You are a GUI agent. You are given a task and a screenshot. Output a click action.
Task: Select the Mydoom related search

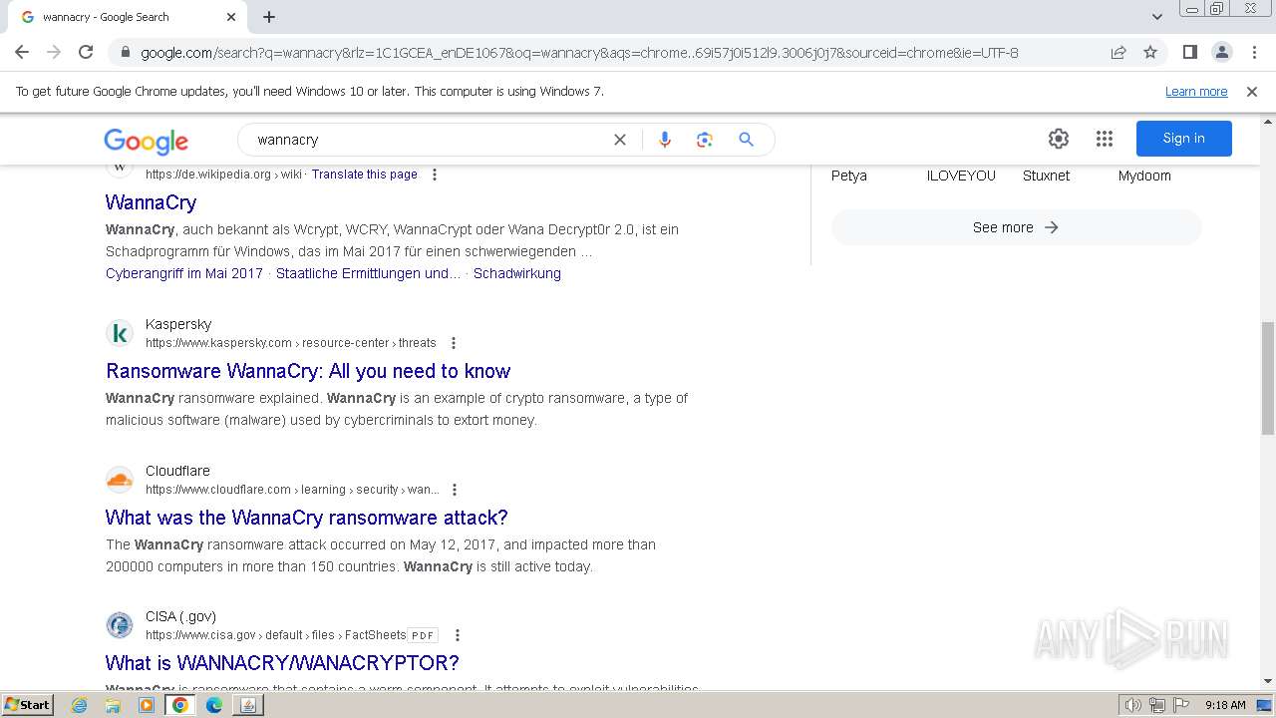(x=1144, y=176)
